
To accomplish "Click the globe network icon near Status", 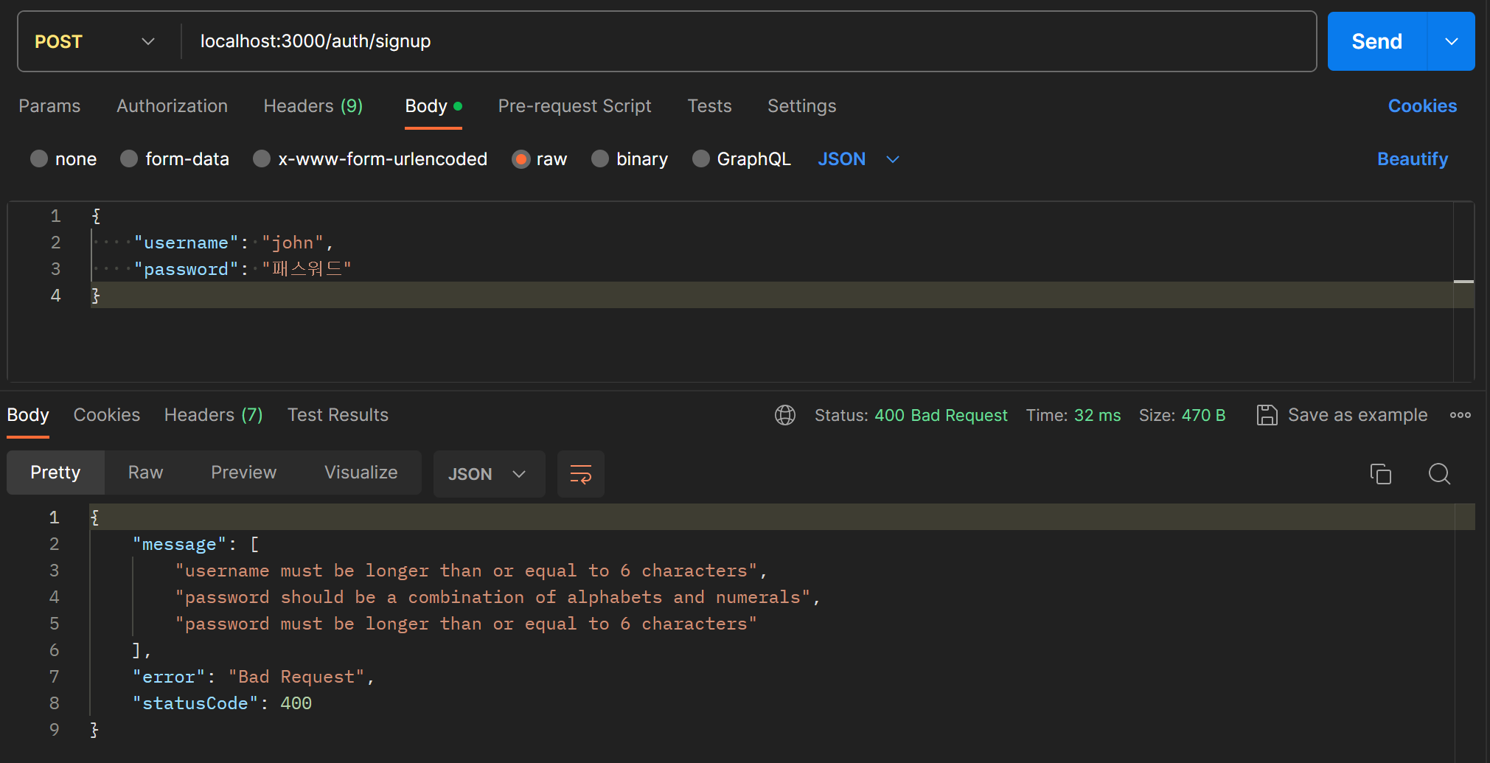I will coord(785,415).
